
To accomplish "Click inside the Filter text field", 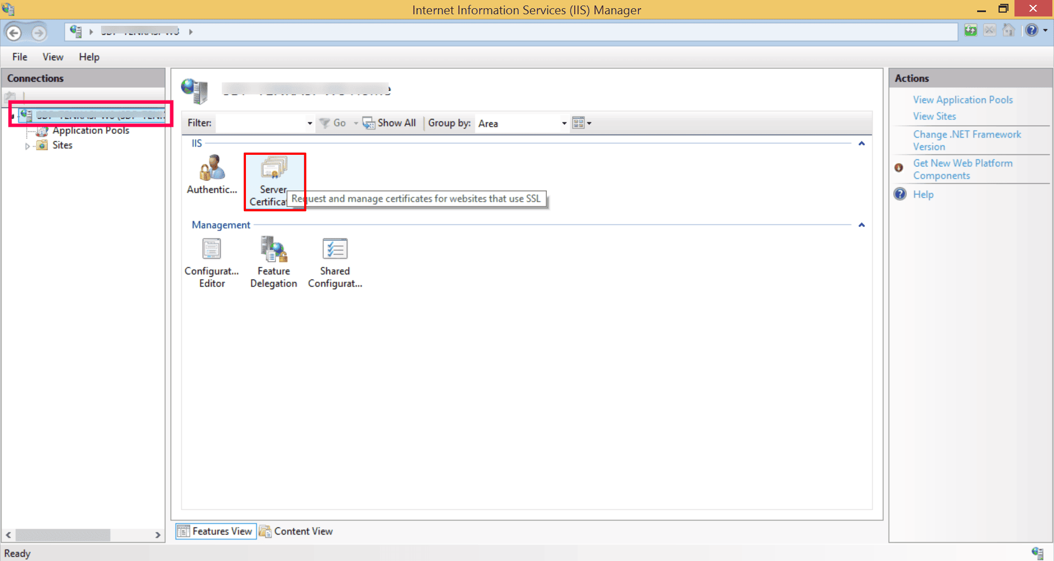I will pos(261,124).
